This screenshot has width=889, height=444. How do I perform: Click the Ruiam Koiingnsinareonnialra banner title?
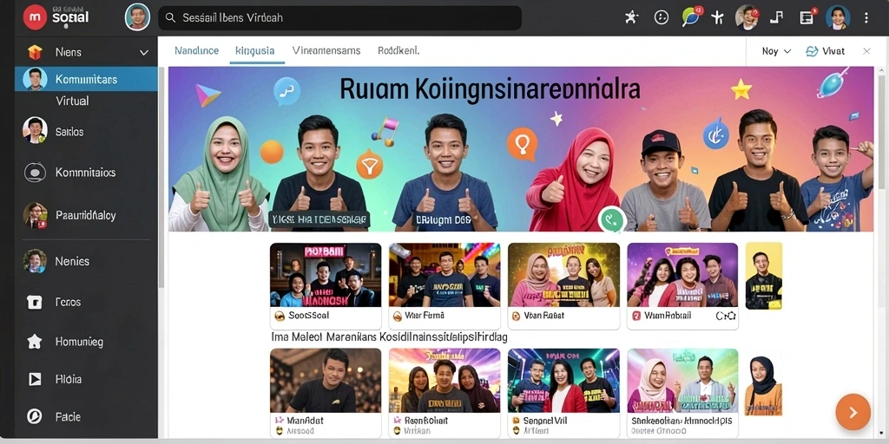tap(490, 89)
